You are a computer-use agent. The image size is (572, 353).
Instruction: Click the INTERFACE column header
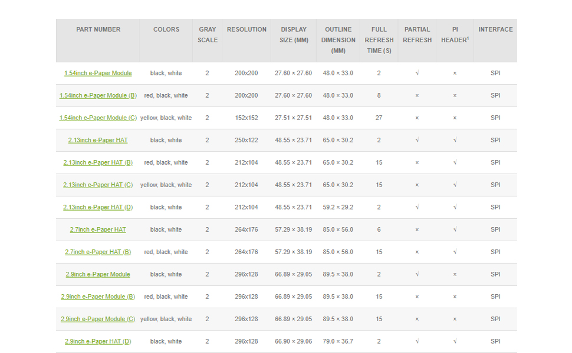click(495, 29)
